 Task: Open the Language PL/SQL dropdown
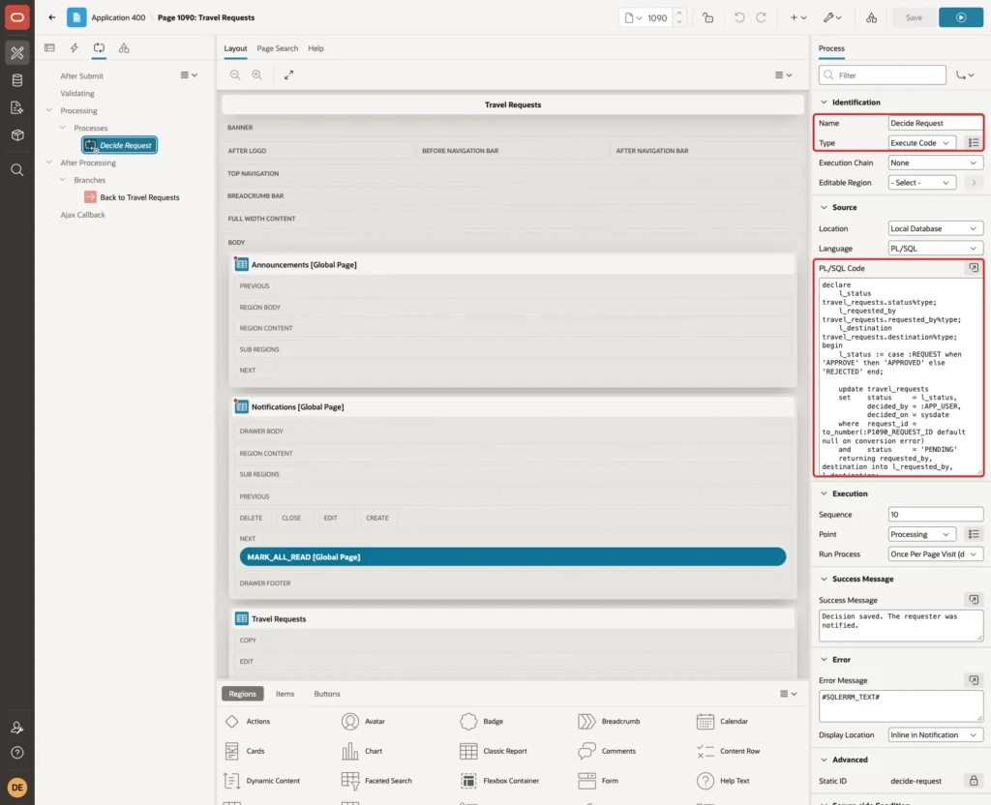tap(936, 249)
